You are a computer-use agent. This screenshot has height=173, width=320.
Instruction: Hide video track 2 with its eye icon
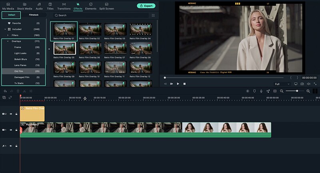tap(11, 114)
